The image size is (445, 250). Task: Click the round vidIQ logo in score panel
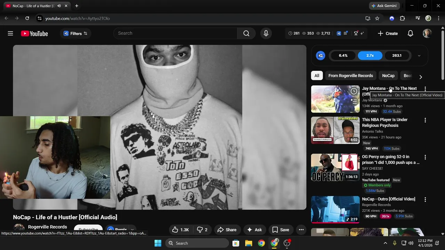click(321, 56)
